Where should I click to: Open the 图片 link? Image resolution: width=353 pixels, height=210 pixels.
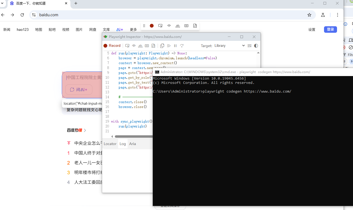click(79, 29)
